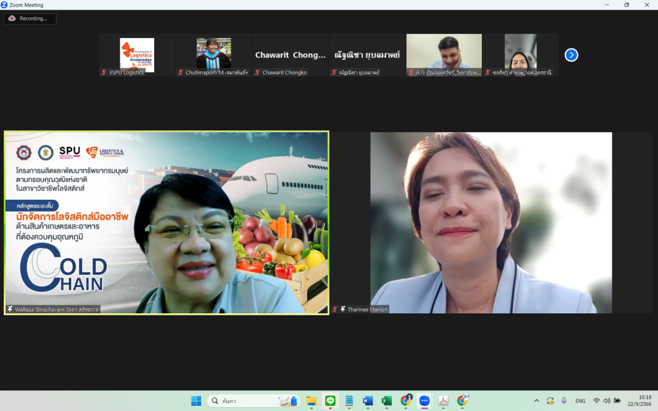Switch the ENG input language indicator

tap(580, 401)
